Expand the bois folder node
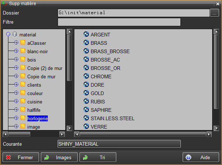Screen dimensions: 222x165 click(x=16, y=59)
